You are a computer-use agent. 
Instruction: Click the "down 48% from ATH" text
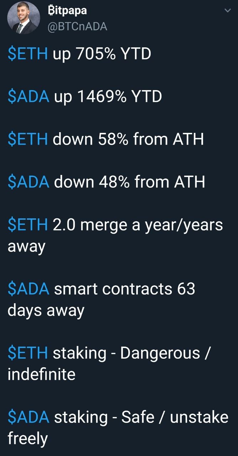coord(129,182)
